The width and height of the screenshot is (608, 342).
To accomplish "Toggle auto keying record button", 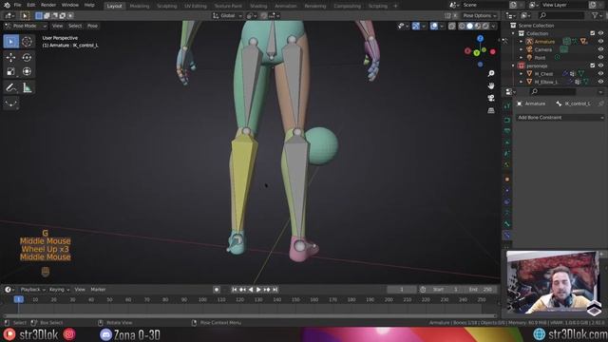I will (x=217, y=290).
